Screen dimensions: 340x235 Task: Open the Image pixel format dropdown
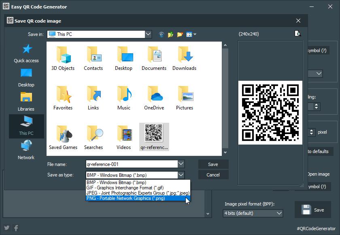click(x=253, y=213)
